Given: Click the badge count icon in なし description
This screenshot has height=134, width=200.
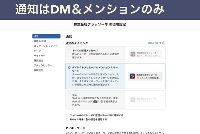Looking at the screenshot, I should [95, 102].
